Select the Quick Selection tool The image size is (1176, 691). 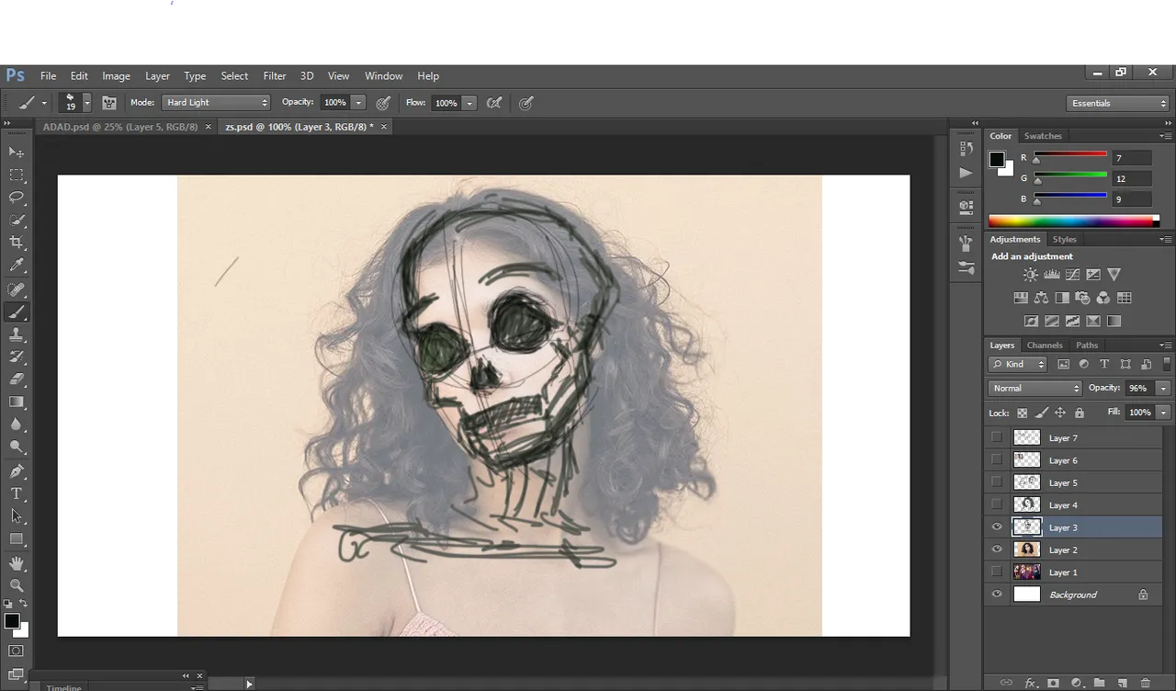17,221
